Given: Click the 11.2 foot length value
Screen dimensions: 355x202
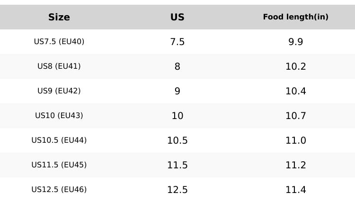Looking at the screenshot, I should (296, 165).
